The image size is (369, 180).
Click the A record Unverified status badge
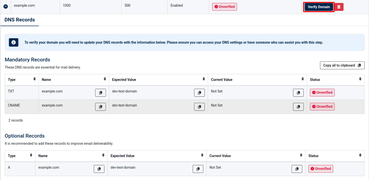pyautogui.click(x=321, y=169)
